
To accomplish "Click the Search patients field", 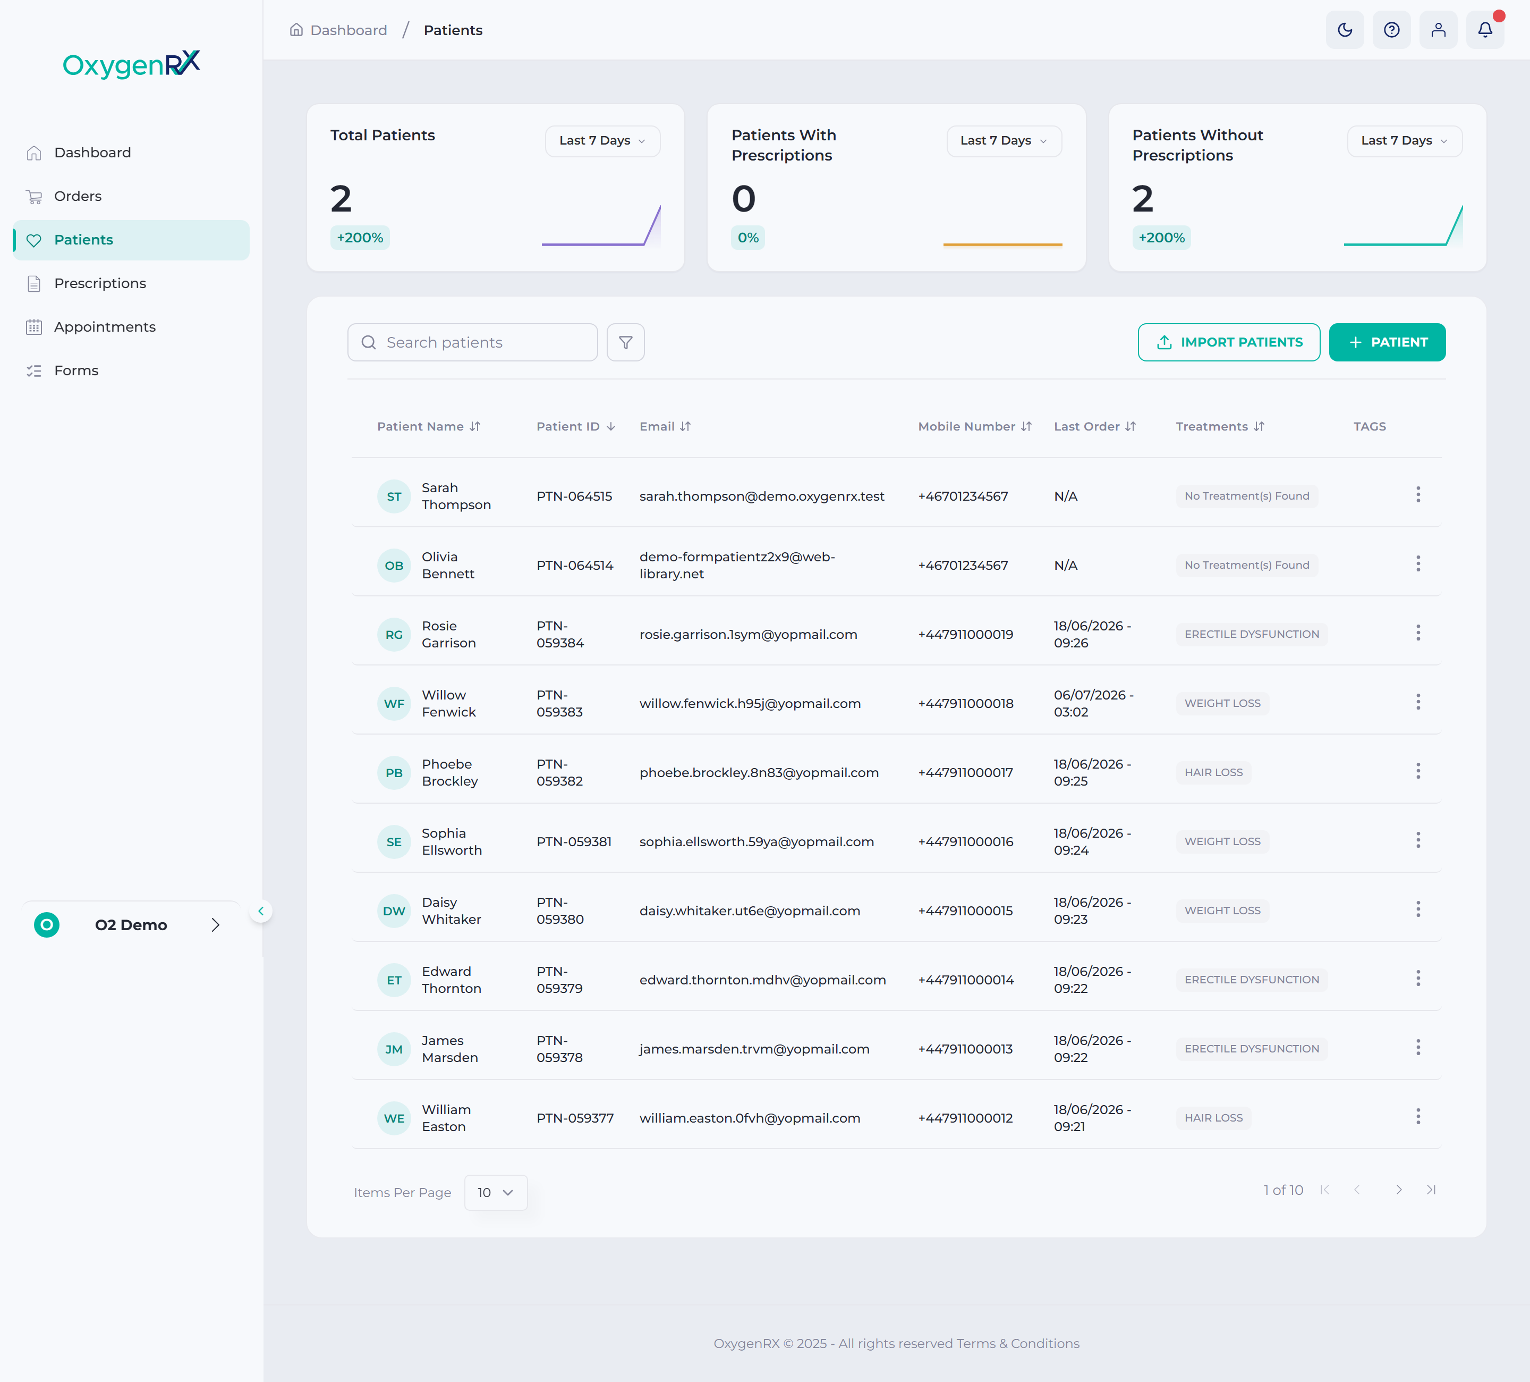I will pyautogui.click(x=473, y=342).
